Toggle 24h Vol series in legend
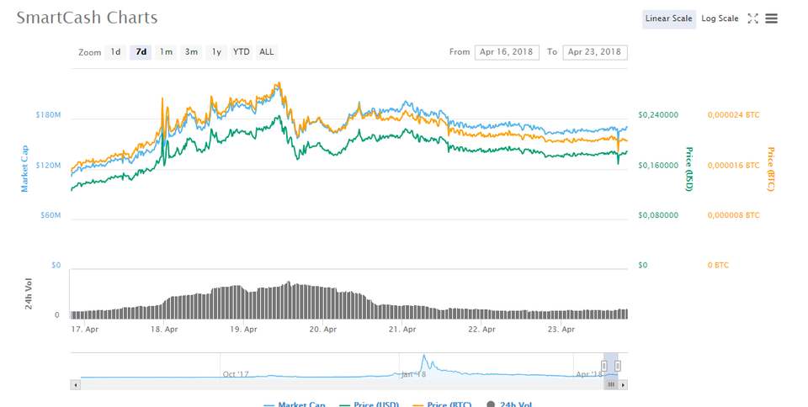Image resolution: width=808 pixels, height=407 pixels. point(509,404)
